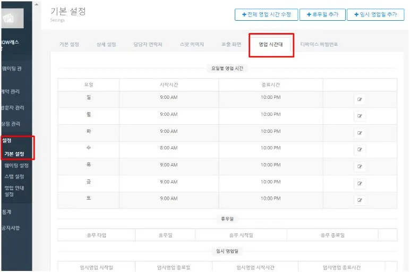Switch to 기본 설정 tab

(x=69, y=45)
